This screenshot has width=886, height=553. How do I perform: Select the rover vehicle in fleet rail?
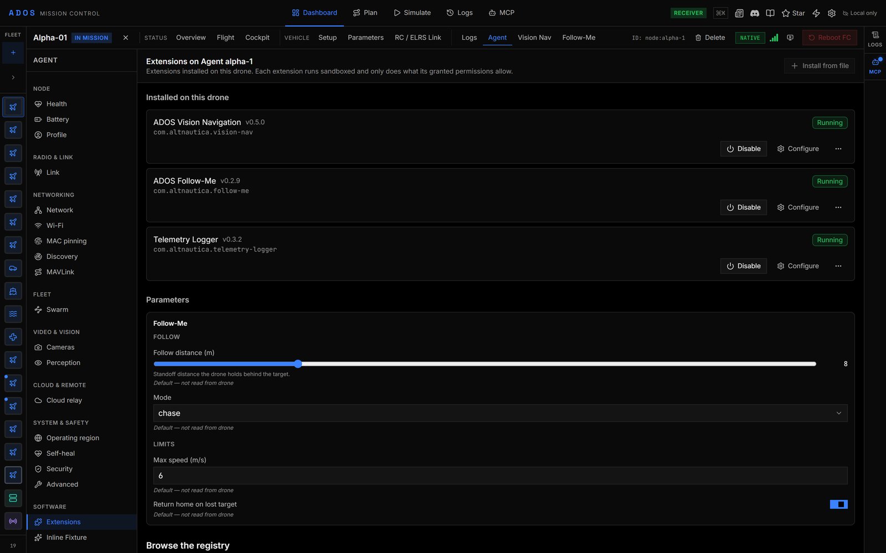[13, 268]
